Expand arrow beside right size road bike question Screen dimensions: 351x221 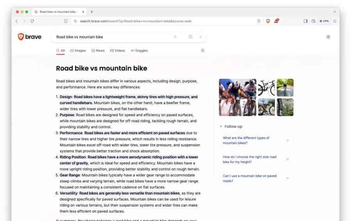tap(288, 159)
